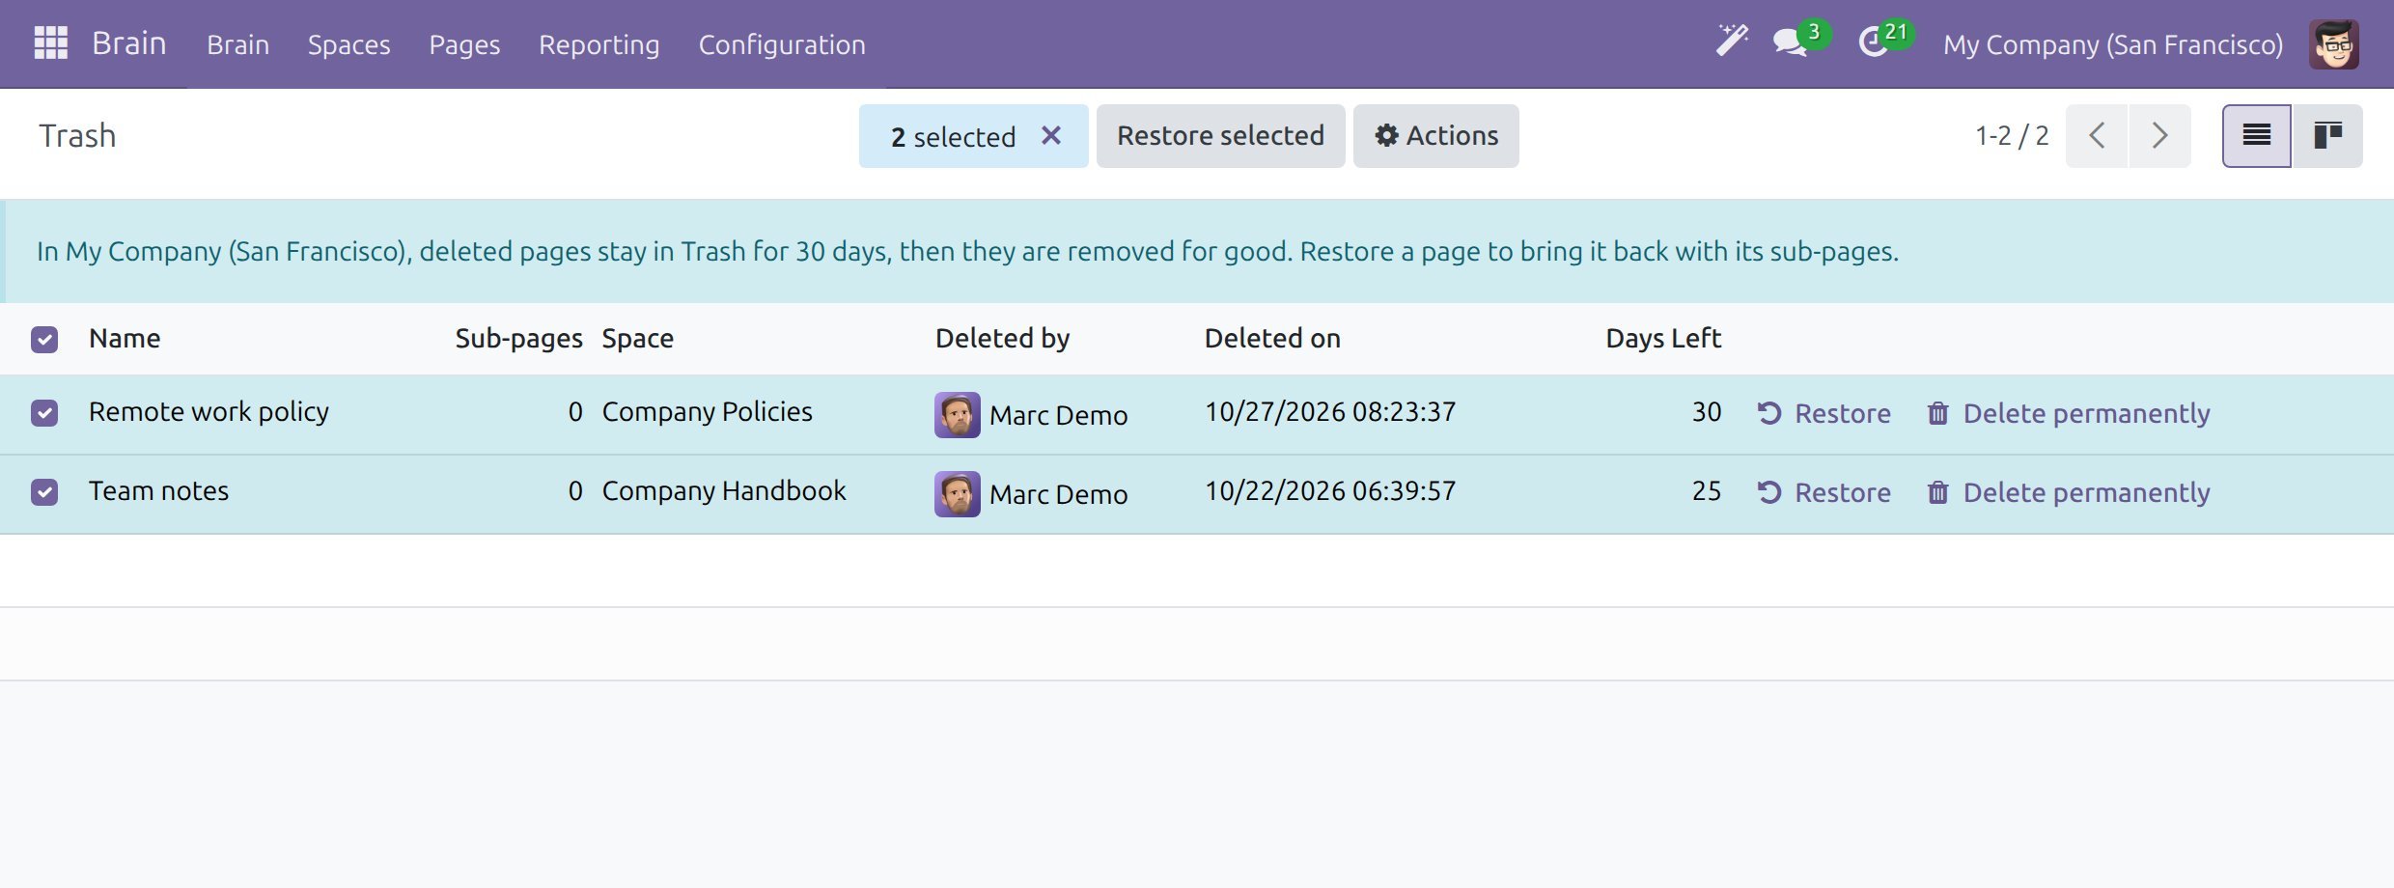This screenshot has height=888, width=2394.
Task: Toggle the select-all header checkbox
Action: 44,340
